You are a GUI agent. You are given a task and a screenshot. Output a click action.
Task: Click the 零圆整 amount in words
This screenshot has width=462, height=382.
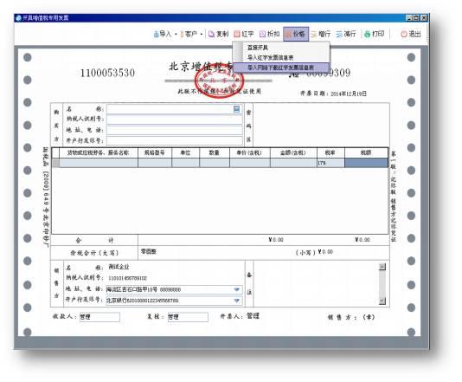pyautogui.click(x=149, y=251)
